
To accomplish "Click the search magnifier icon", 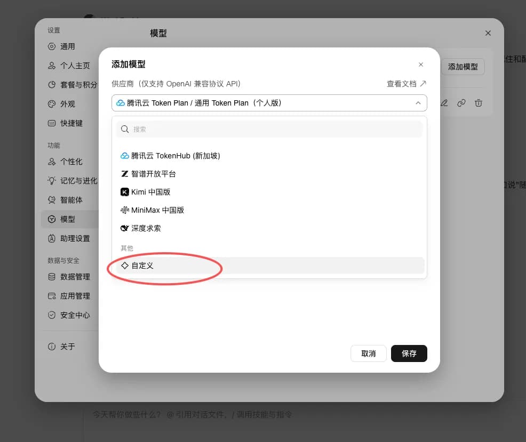I will click(125, 129).
